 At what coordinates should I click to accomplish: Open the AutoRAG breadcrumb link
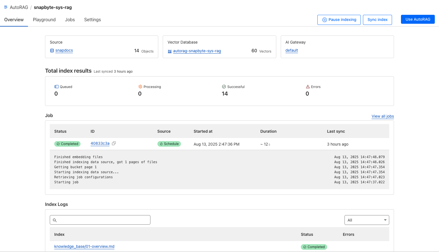click(19, 7)
